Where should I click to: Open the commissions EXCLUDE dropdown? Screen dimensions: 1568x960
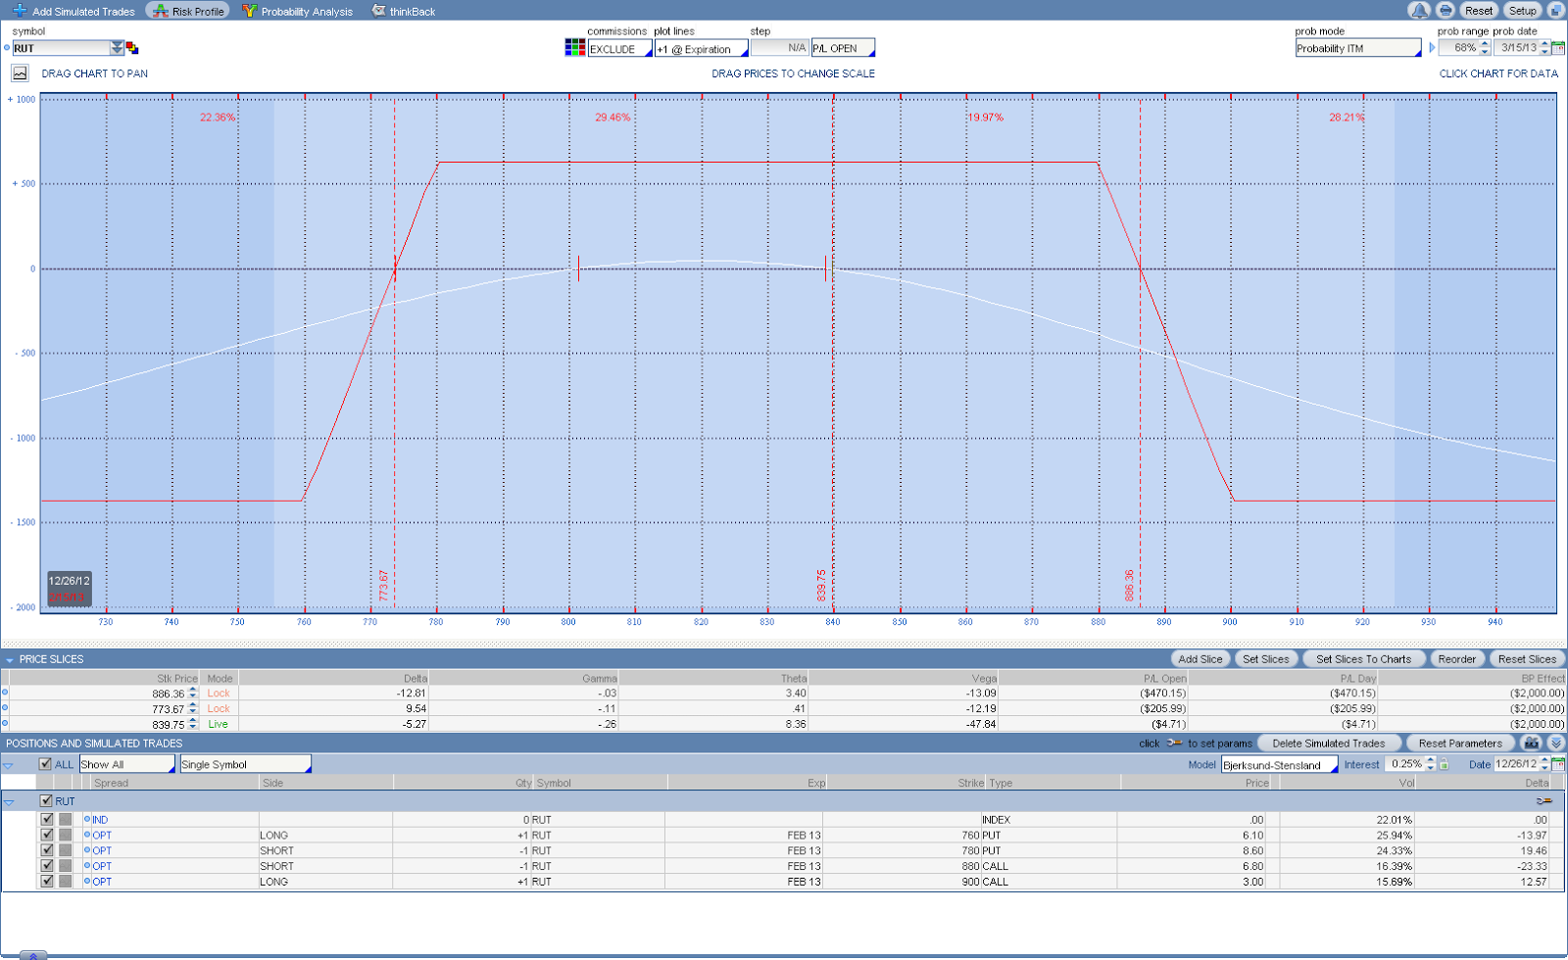pos(619,49)
